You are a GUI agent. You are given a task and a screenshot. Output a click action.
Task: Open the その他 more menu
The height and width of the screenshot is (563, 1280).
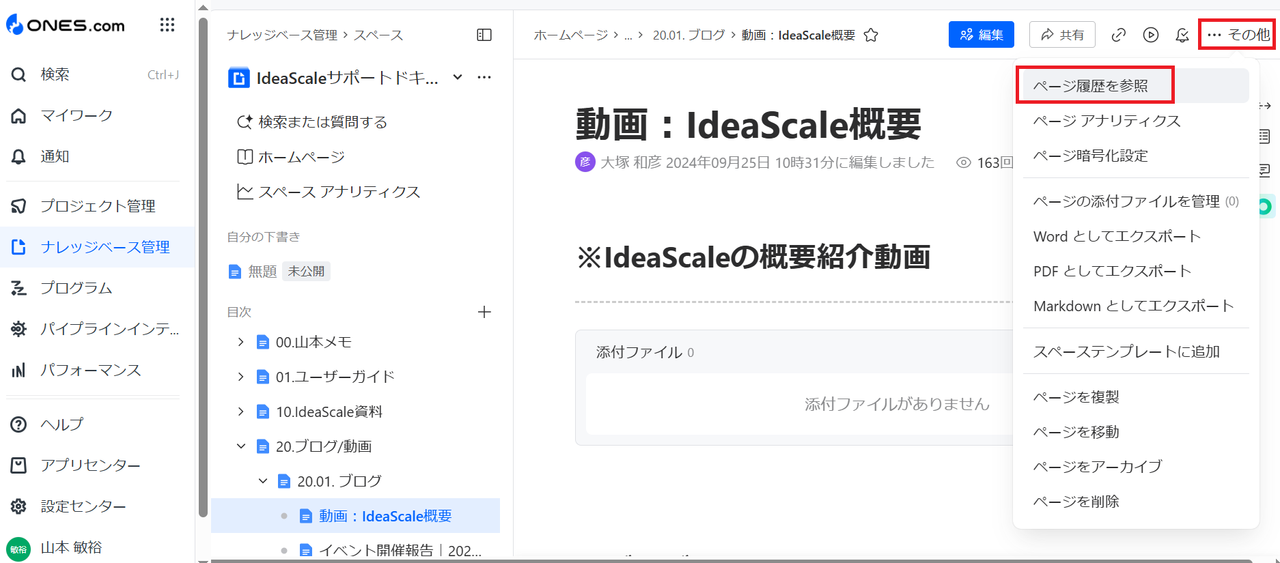(x=1238, y=35)
